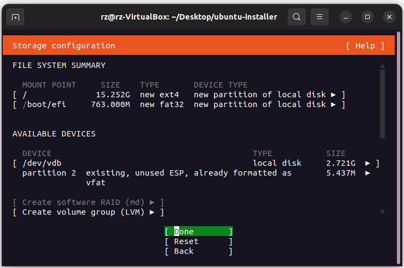Viewport: 404px width, 268px height.
Task: Expand the root mount point row arrow
Action: coord(334,95)
